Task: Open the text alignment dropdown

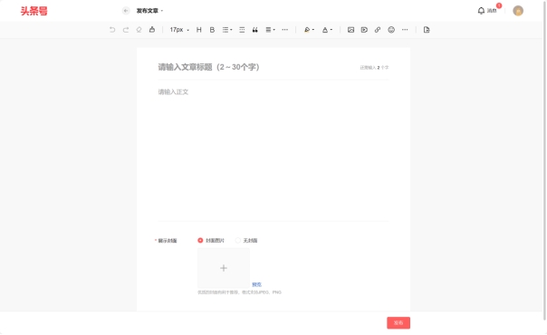Action: (271, 30)
